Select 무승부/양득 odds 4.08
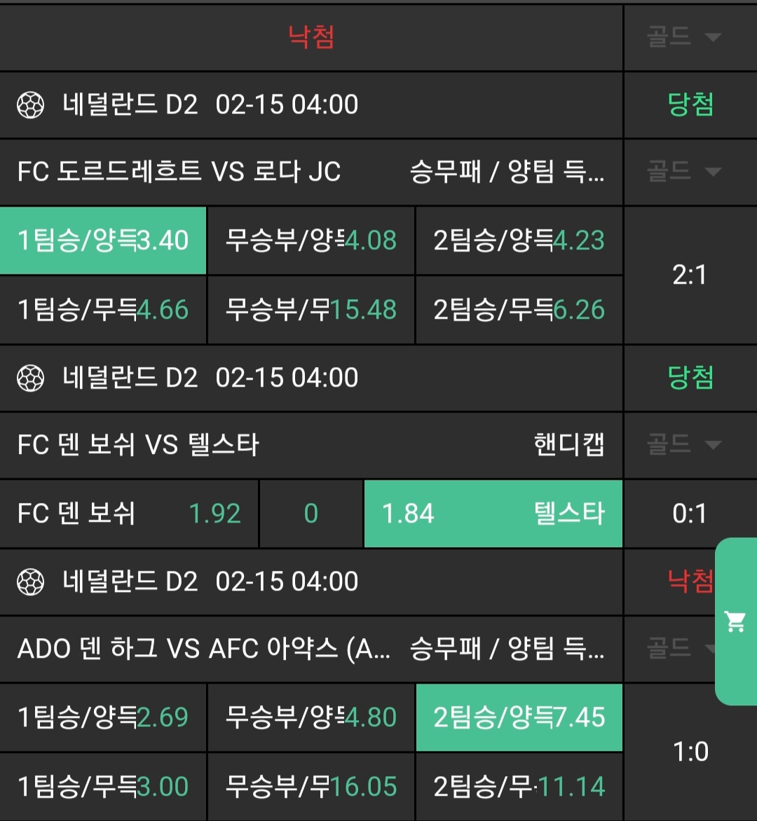 tap(311, 240)
